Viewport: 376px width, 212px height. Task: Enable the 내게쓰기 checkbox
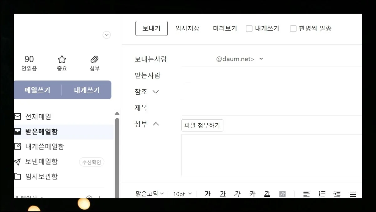[x=249, y=29]
